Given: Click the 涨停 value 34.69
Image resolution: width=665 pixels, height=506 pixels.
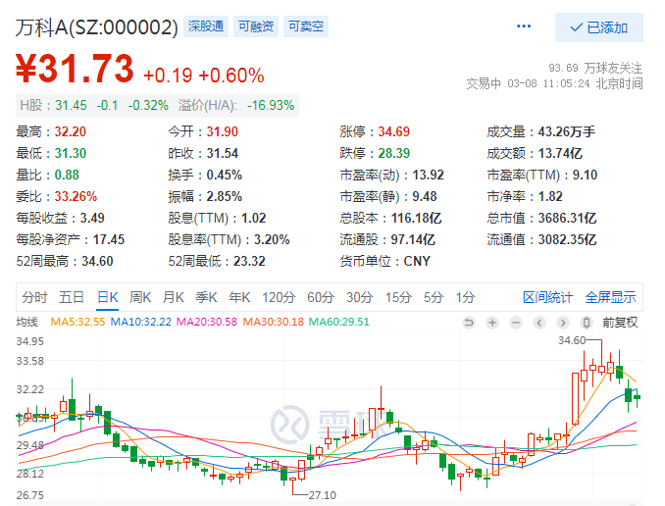Looking at the screenshot, I should pyautogui.click(x=394, y=132).
